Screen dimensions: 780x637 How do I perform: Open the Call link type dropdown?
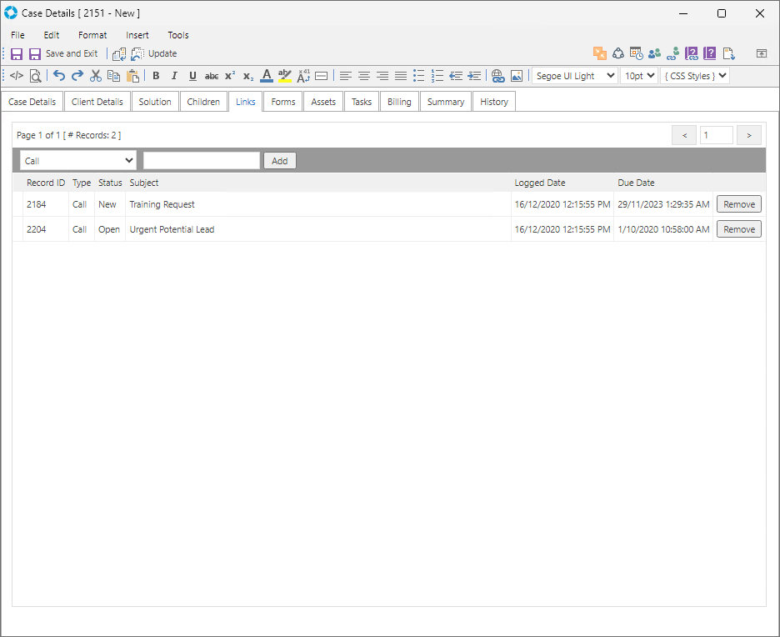click(78, 161)
